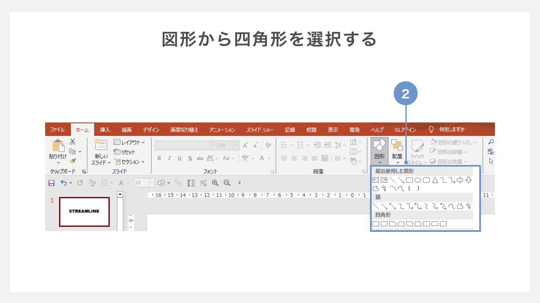Toggle text Shadow formatting
Image resolution: width=540 pixels, height=303 pixels.
(190, 158)
